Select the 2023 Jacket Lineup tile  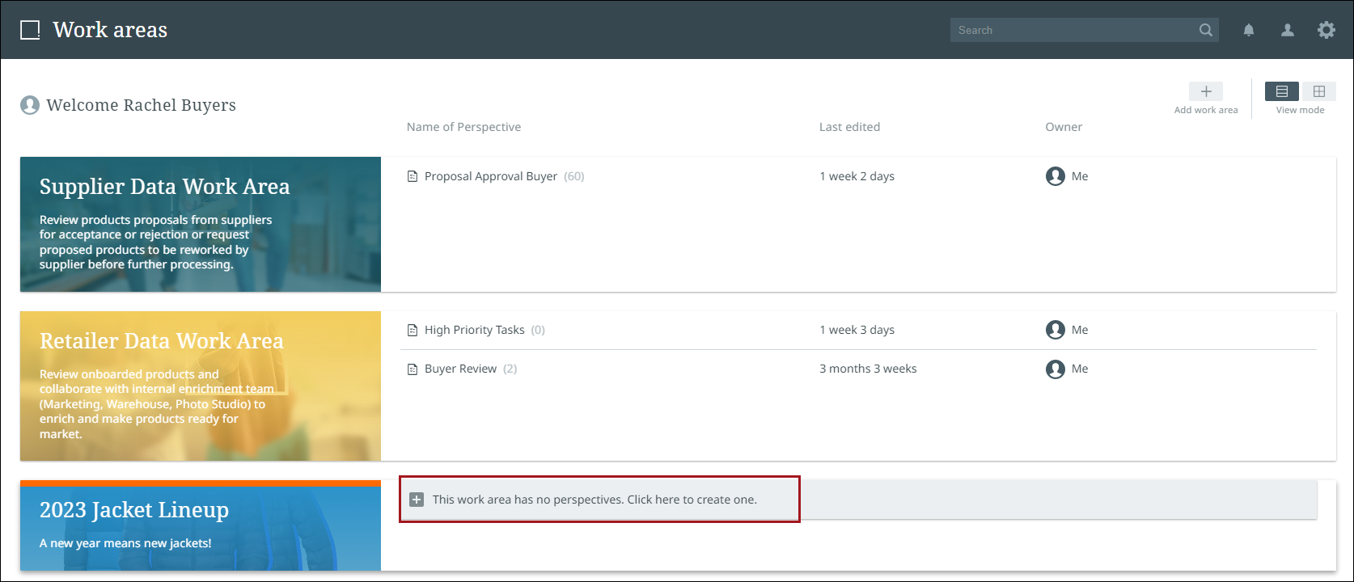tap(201, 525)
